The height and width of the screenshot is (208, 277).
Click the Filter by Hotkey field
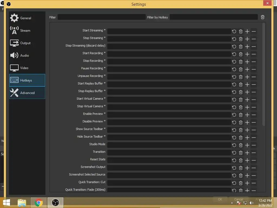[214, 17]
